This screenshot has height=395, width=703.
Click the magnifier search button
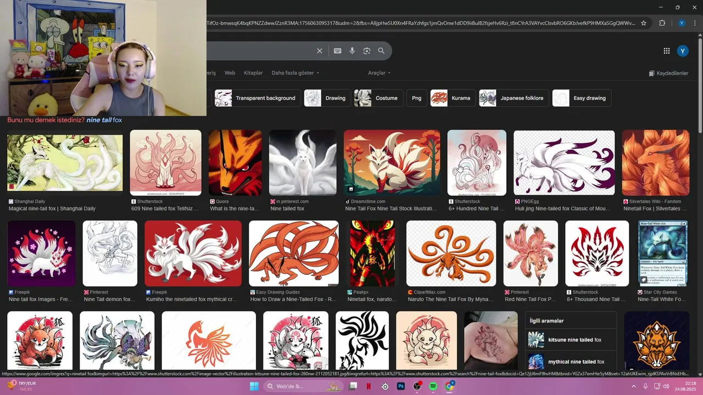(381, 51)
